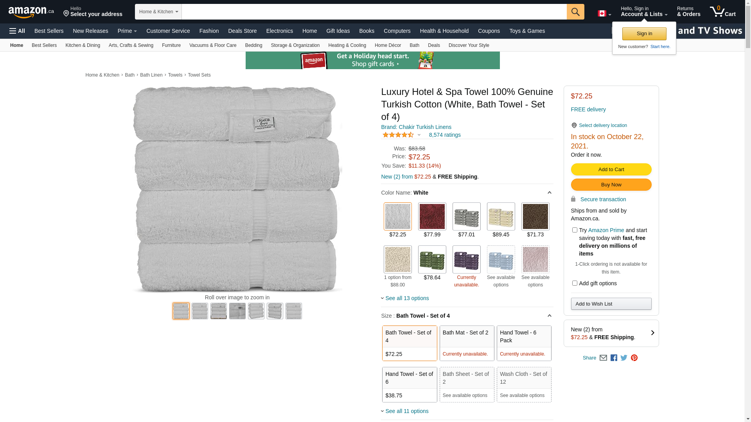
Task: Open Deals Store in the nav bar
Action: pyautogui.click(x=242, y=31)
